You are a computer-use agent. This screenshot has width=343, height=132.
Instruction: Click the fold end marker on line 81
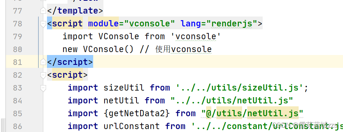tap(43, 62)
